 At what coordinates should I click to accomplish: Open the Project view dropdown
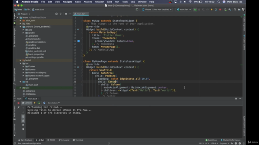pyautogui.click(x=24, y=14)
